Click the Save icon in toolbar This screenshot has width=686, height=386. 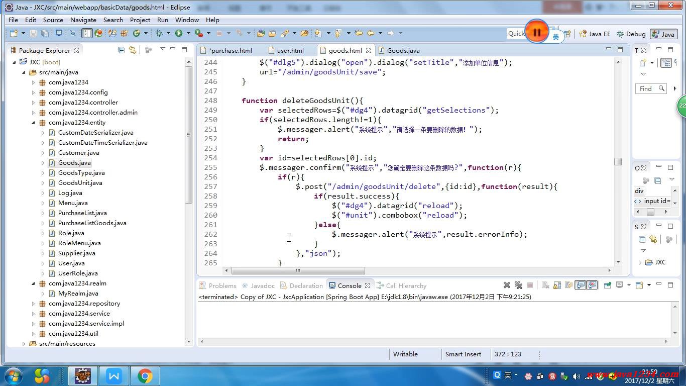point(33,33)
